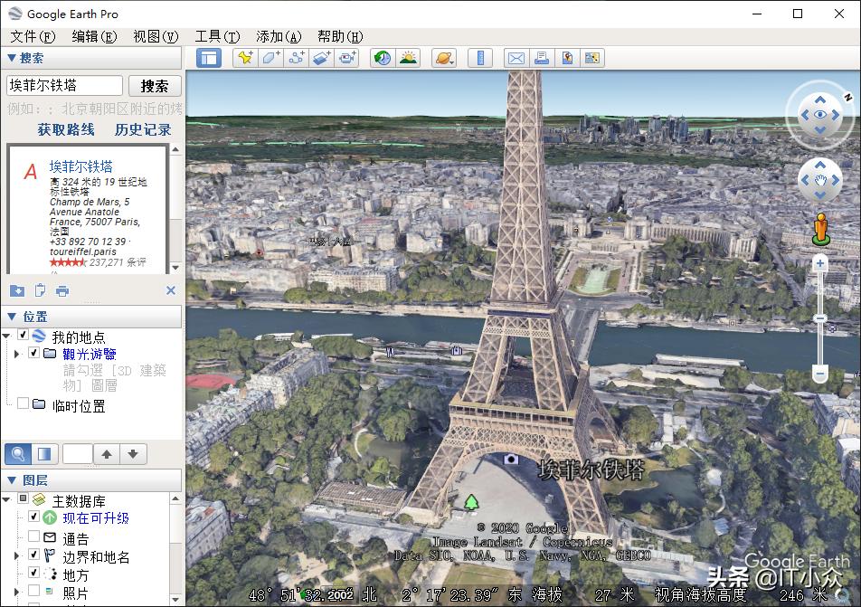Expand the 觀光游覽 folder
This screenshot has height=607, width=861.
point(16,354)
